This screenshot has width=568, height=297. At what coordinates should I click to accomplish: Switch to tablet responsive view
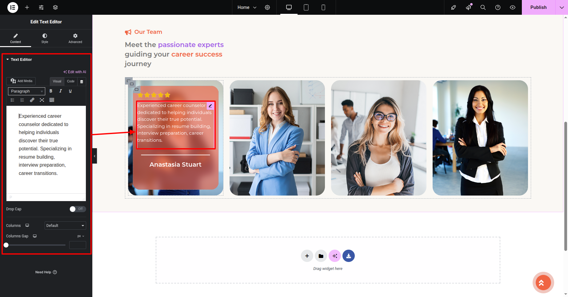pos(306,7)
